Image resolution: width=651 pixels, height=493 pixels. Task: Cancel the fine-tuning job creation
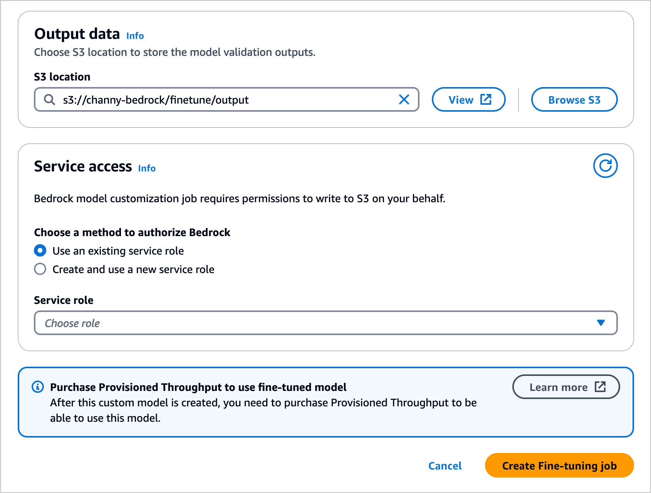tap(445, 466)
